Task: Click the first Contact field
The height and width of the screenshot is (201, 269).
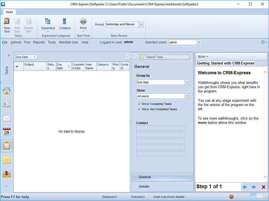Action: pyautogui.click(x=161, y=128)
